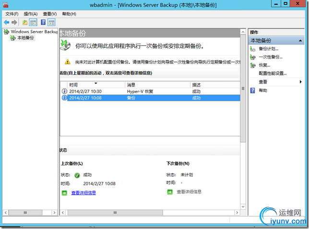The height and width of the screenshot is (229, 309).
Task: Click the 下次备份(N) heading
Action: (x=178, y=164)
